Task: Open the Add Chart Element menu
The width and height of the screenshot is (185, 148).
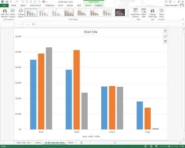Action: click(5, 13)
